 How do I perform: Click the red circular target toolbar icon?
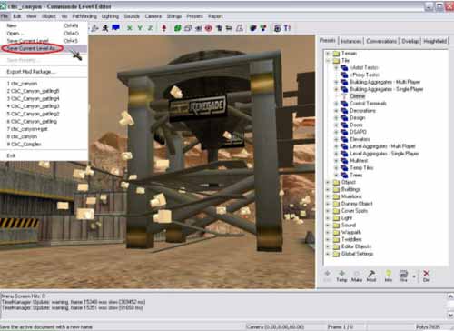[x=209, y=28]
